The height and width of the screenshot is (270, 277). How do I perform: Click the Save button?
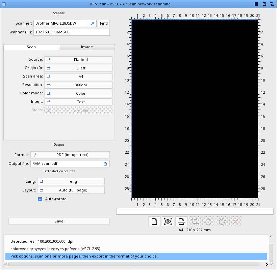point(59,221)
